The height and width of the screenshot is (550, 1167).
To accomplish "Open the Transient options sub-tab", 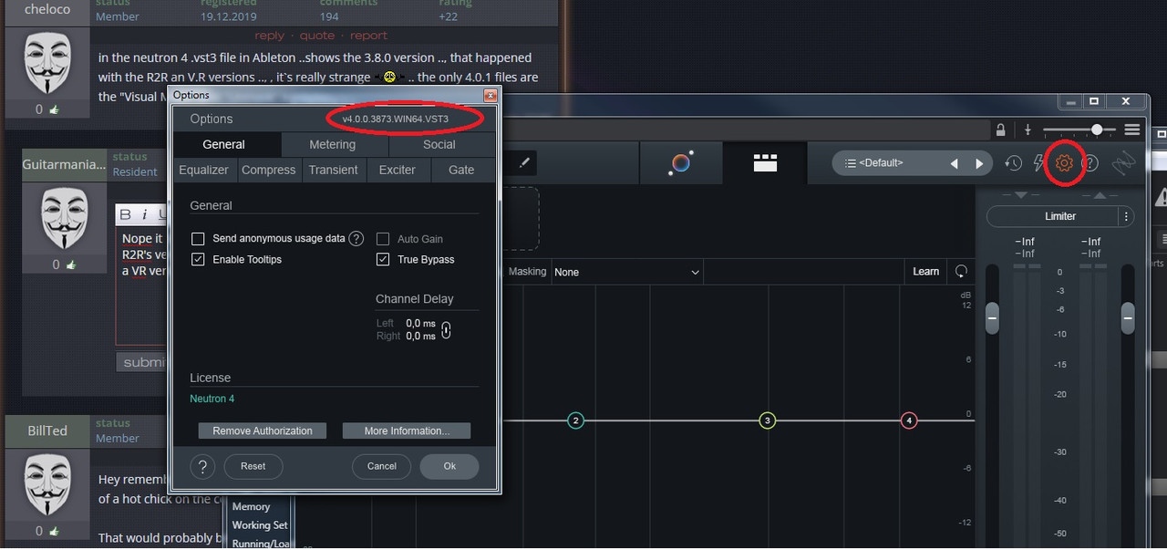I will [x=334, y=170].
